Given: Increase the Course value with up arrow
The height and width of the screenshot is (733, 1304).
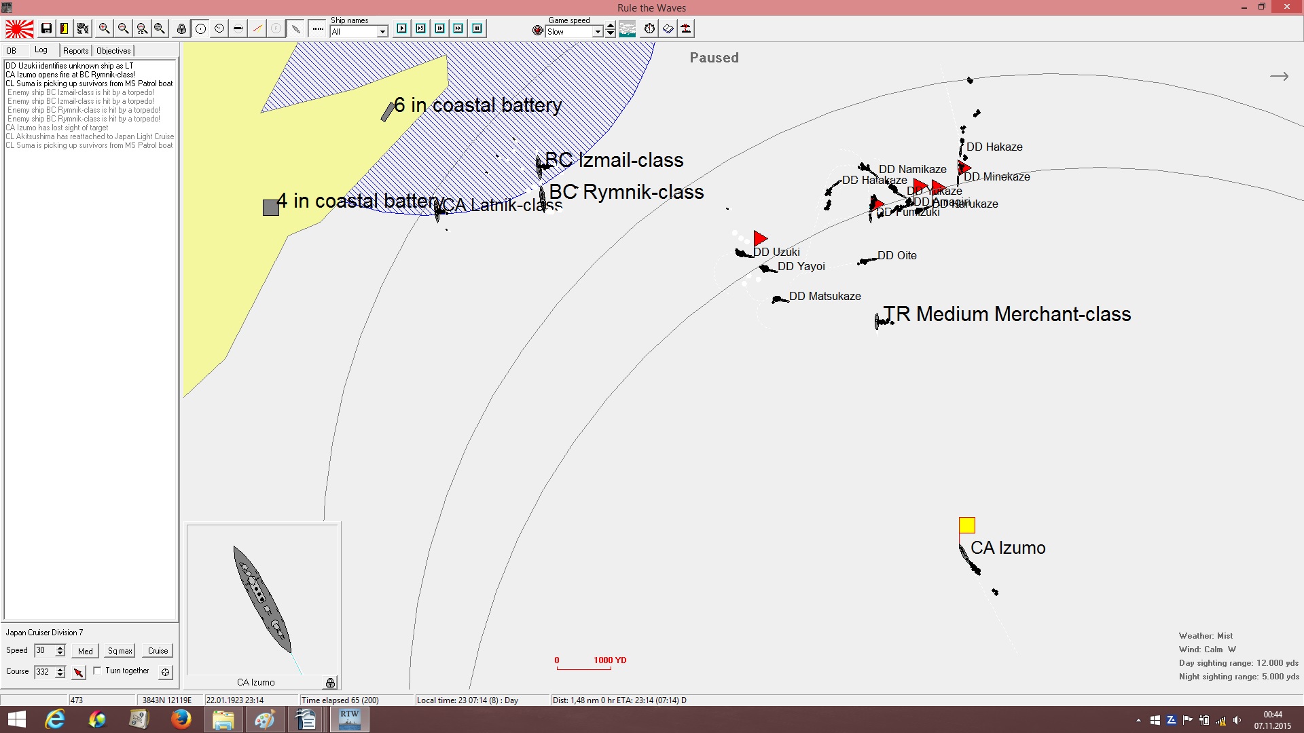Looking at the screenshot, I should pyautogui.click(x=60, y=669).
